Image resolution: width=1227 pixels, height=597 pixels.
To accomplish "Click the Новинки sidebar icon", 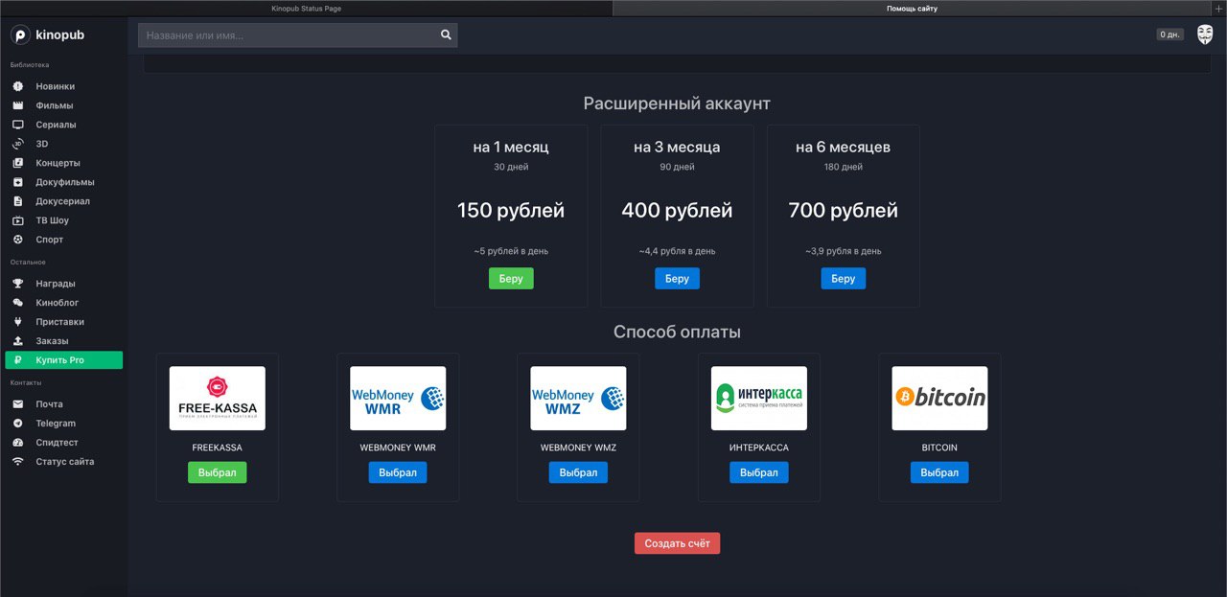I will click(17, 86).
